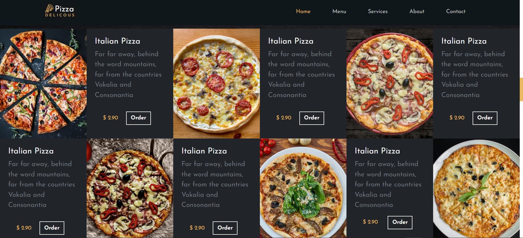Order the pizza beside the tomato corn pizza
Screen dimensions: 523x238
click(312, 118)
